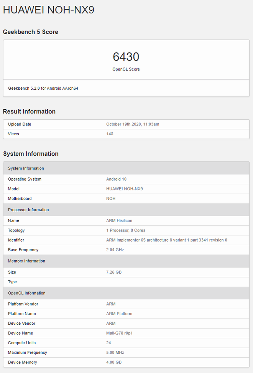
Task: Click the Identifier label
Action: [x=16, y=240]
